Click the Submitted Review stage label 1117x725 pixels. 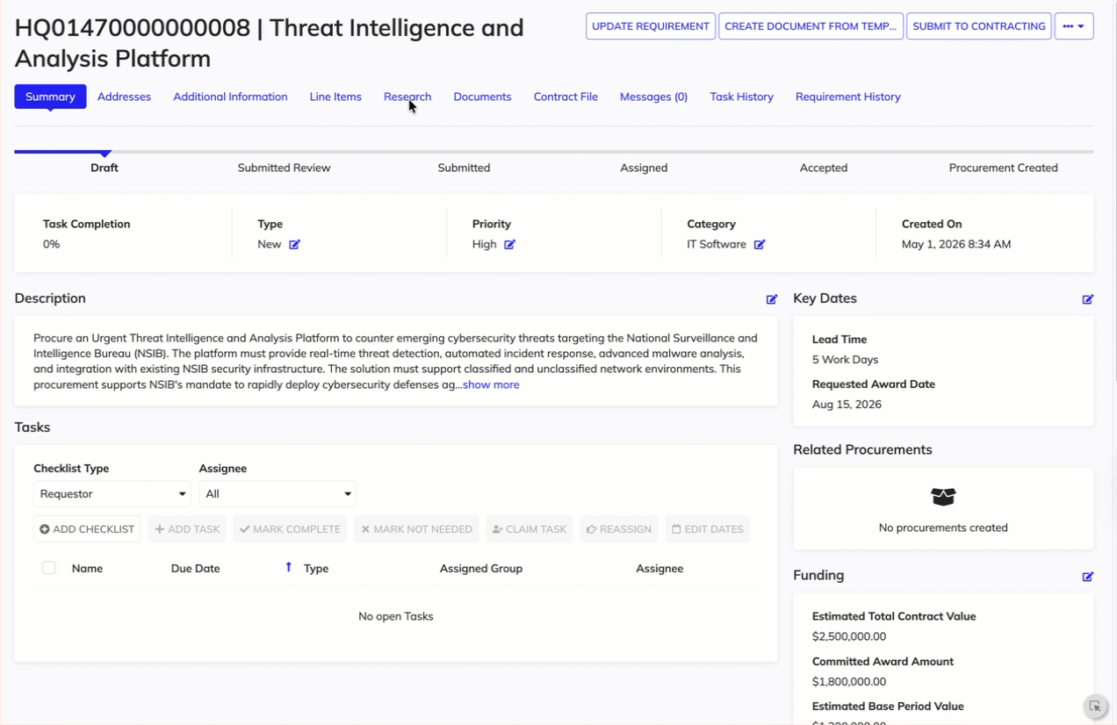(284, 168)
